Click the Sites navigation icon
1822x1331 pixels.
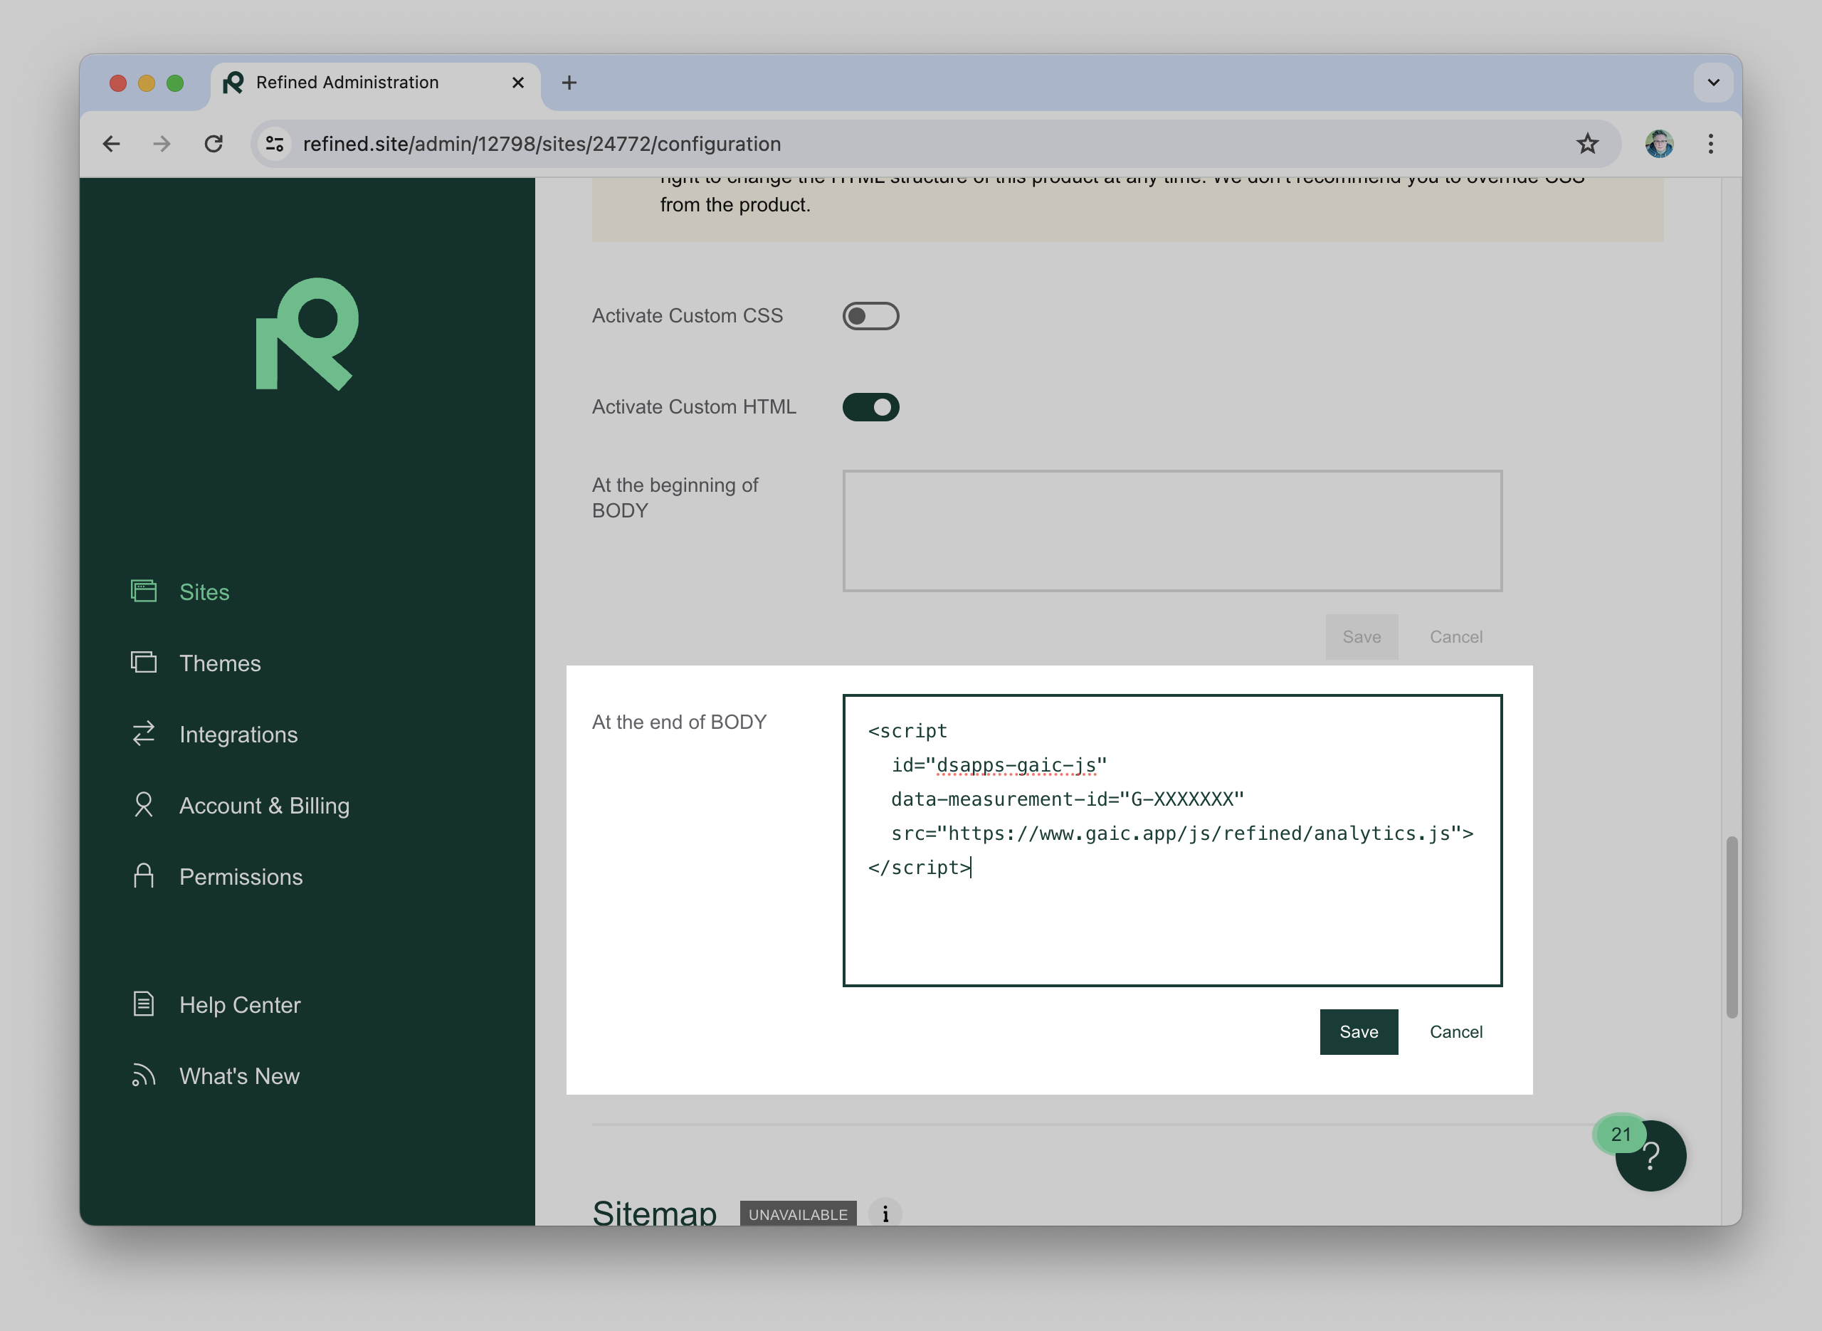click(142, 591)
